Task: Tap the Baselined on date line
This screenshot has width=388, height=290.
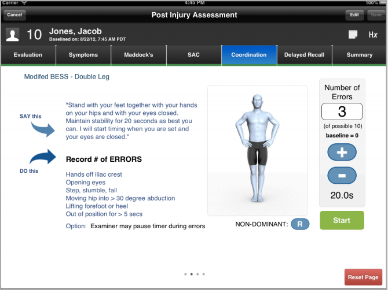Action: [x=87, y=39]
